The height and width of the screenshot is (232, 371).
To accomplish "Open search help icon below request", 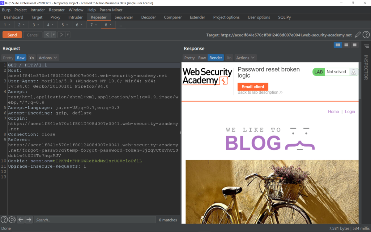I will coord(4,220).
